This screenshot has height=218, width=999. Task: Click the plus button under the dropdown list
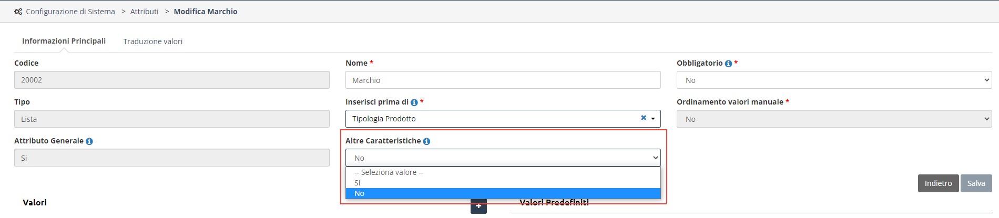pos(478,206)
